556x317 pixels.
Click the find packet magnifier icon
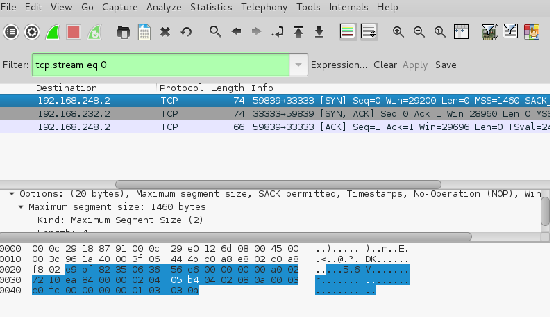[215, 32]
